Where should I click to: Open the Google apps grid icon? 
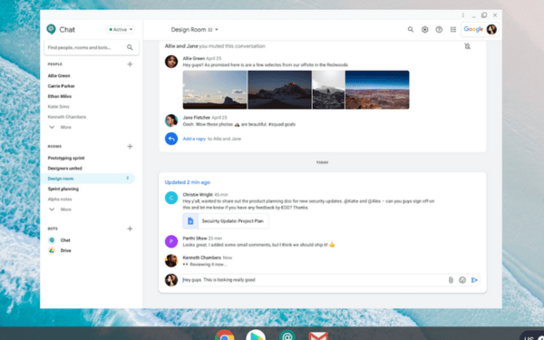click(x=453, y=30)
